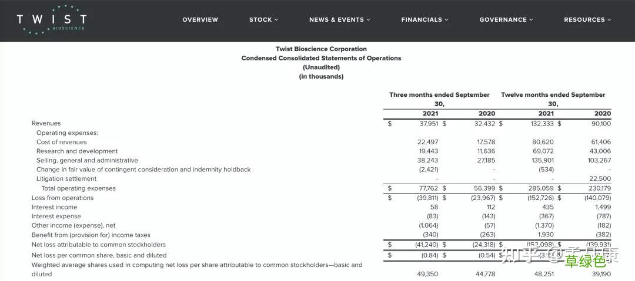Screen dimensions: 635x281
Task: Expand the Stock dropdown menu
Action: pyautogui.click(x=263, y=20)
